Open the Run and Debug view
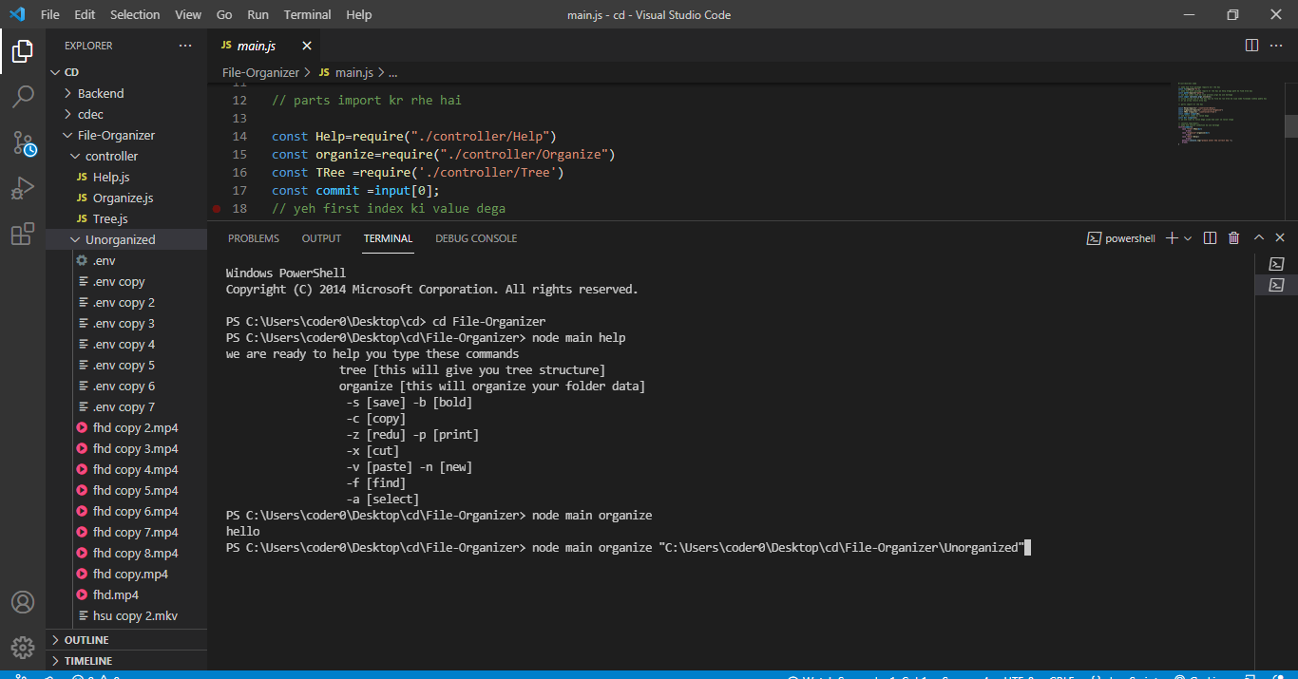The height and width of the screenshot is (679, 1298). point(23,188)
